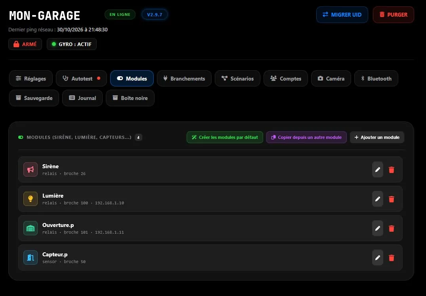Click the text 'sensor · broche 50'
Screen dimensions: 426x296
64,262
